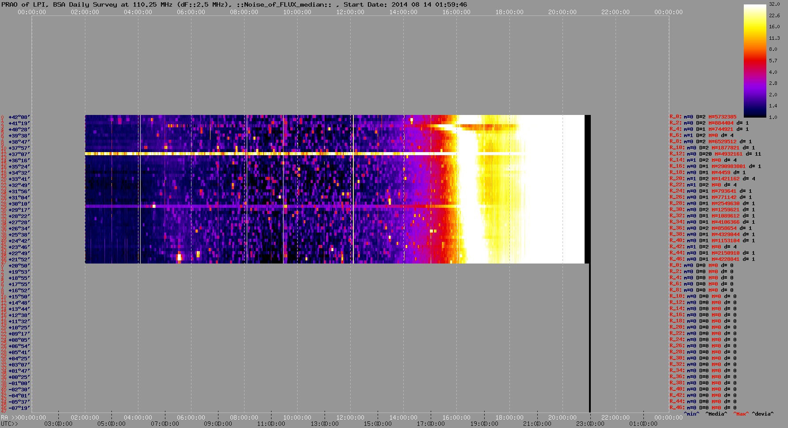Click the 'RA >>' axis label

[x=9, y=417]
